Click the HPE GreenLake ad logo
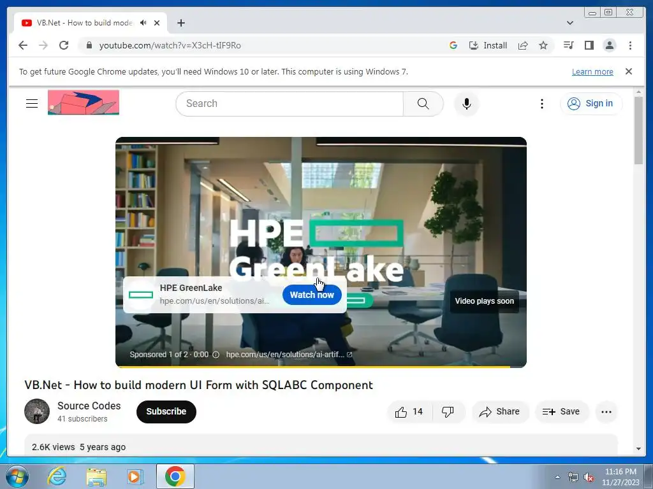Viewport: 653px width, 489px height. click(141, 295)
